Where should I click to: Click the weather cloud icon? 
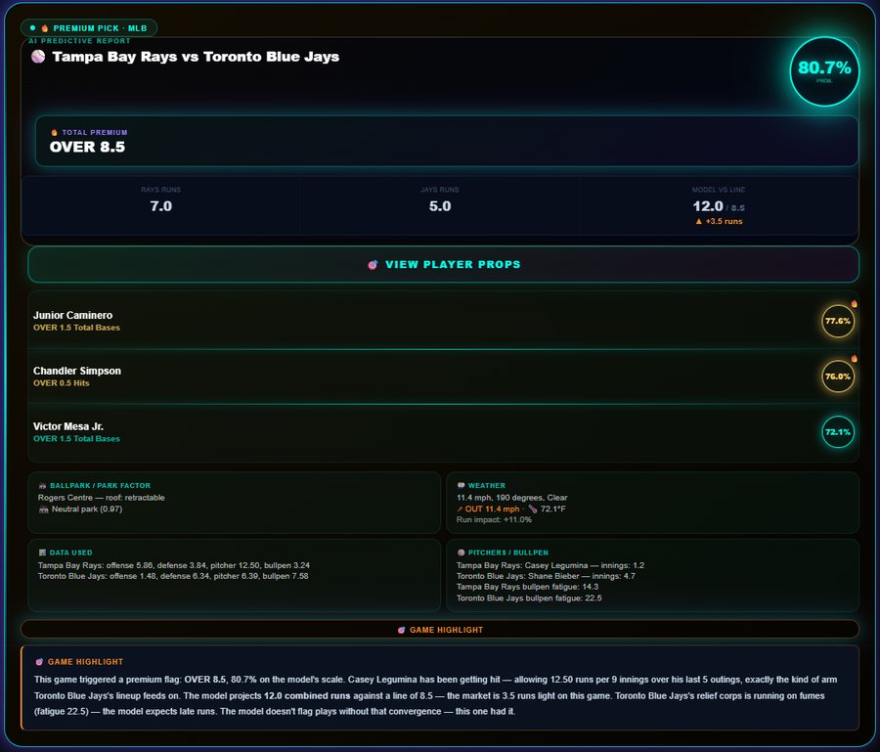pyautogui.click(x=461, y=485)
